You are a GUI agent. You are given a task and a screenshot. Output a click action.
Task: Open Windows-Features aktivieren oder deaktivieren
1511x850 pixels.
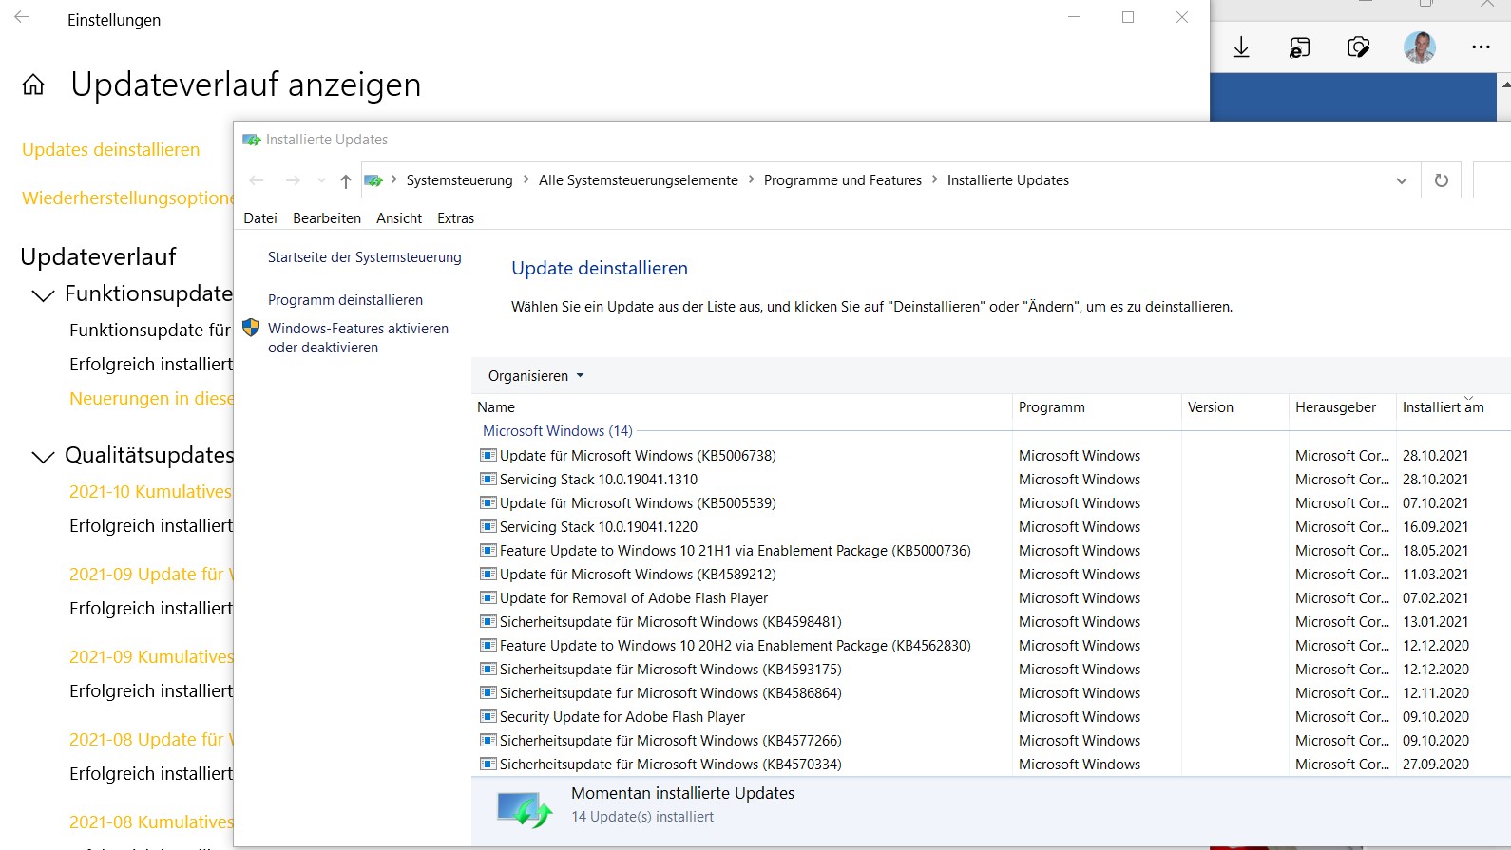click(x=358, y=338)
